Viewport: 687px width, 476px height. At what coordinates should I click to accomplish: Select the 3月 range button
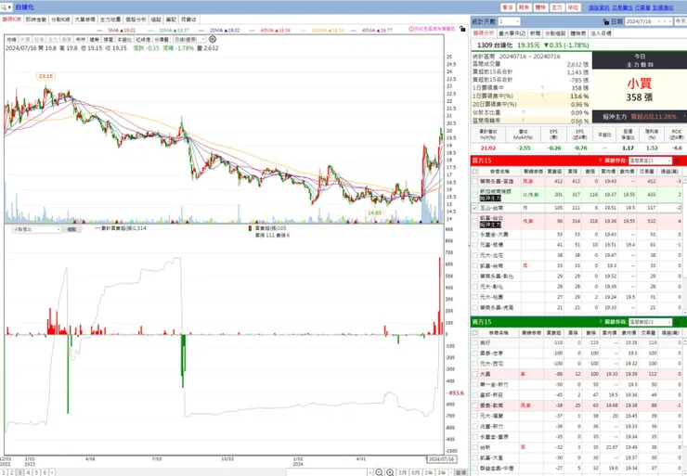(x=402, y=472)
